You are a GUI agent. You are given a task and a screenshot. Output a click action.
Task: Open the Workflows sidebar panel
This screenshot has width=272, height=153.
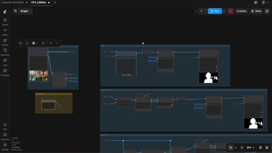tap(5, 52)
